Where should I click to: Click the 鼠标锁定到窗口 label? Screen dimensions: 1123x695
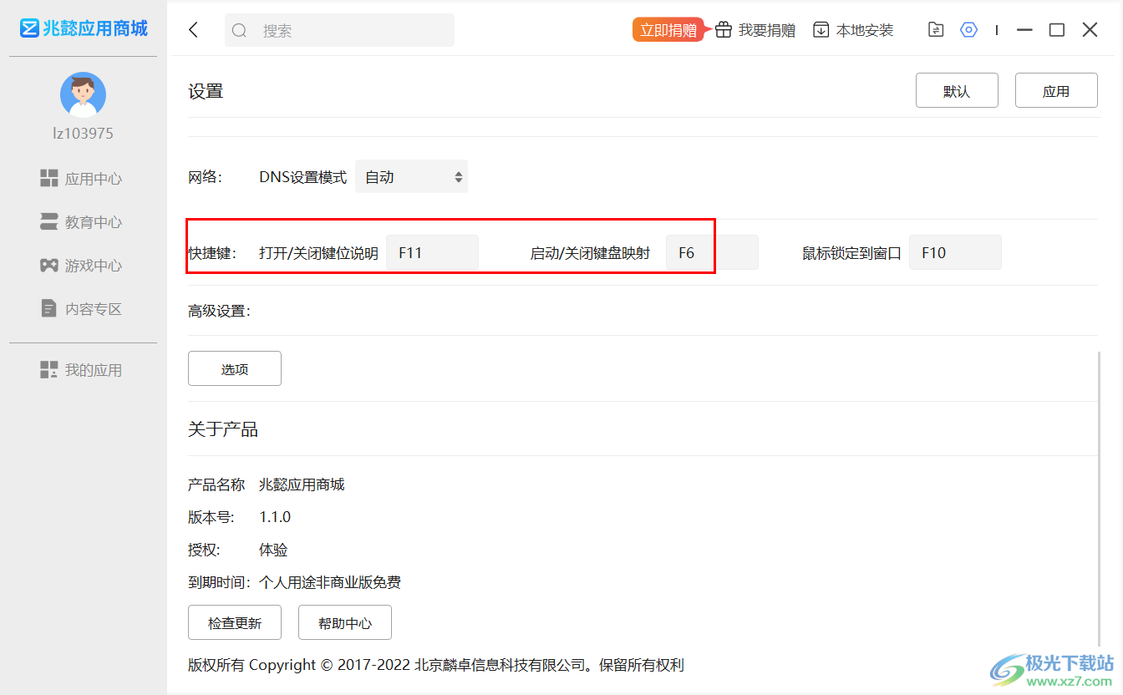tap(852, 253)
